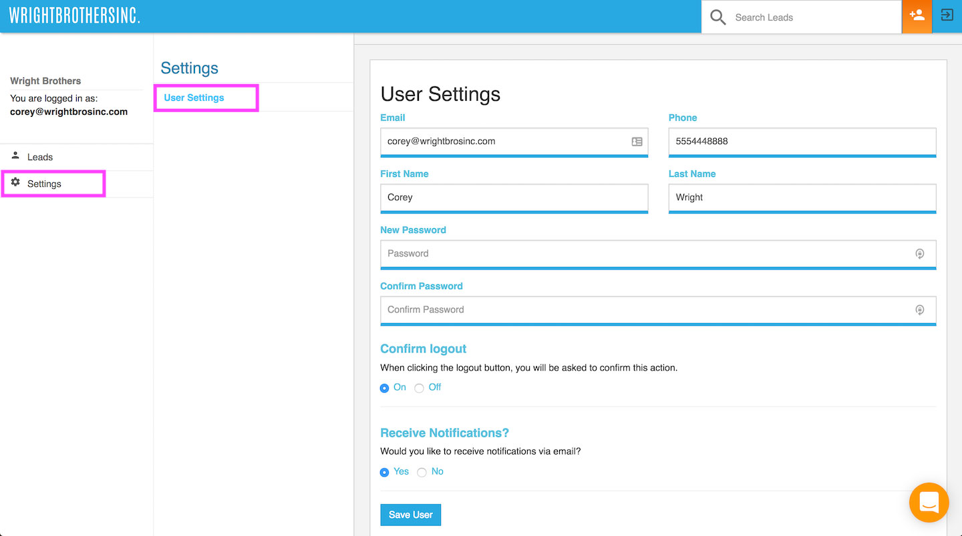Click the WrightBrothersInc logo
Image resolution: width=962 pixels, height=536 pixels.
[x=74, y=15]
